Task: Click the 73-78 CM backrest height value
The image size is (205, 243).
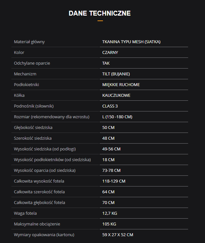Action: point(111,170)
